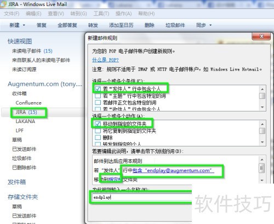This screenshot has width=274, height=224.
Task: Toggle 移动到指定的文件夹 action checkbox
Action: pyautogui.click(x=98, y=124)
